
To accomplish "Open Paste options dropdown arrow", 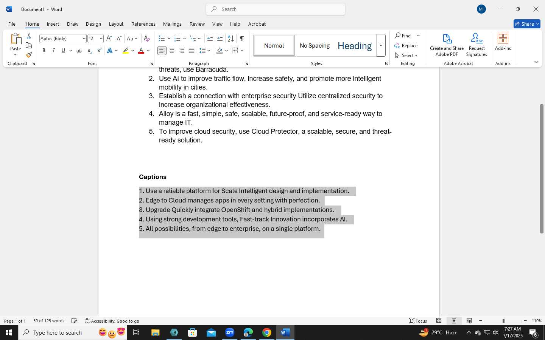I will [16, 55].
